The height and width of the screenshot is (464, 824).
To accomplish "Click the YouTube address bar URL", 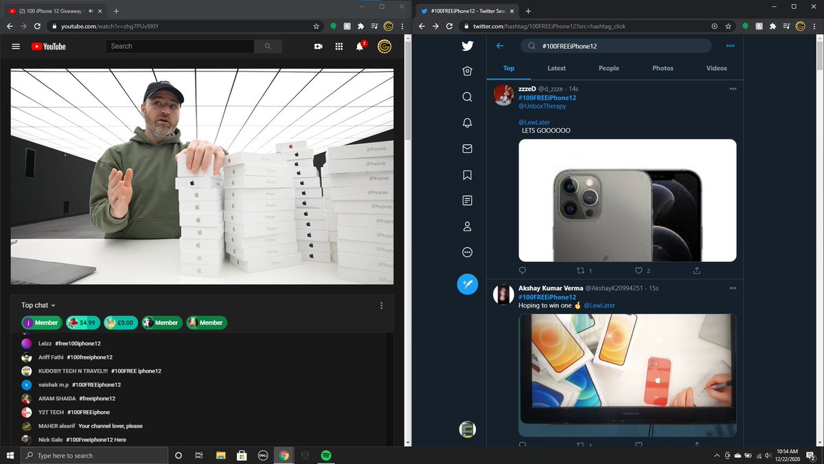I will coord(111,26).
